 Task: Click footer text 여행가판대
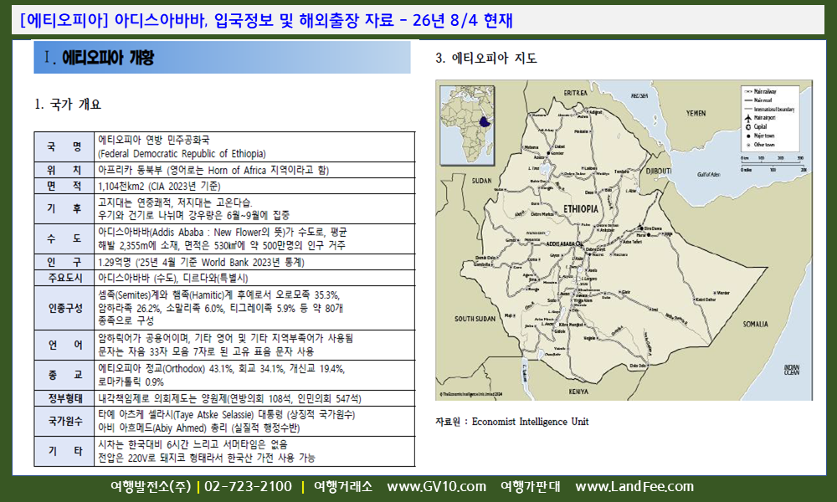(x=530, y=487)
